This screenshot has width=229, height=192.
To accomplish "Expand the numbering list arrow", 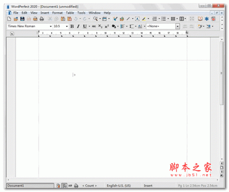I will tap(159, 19).
